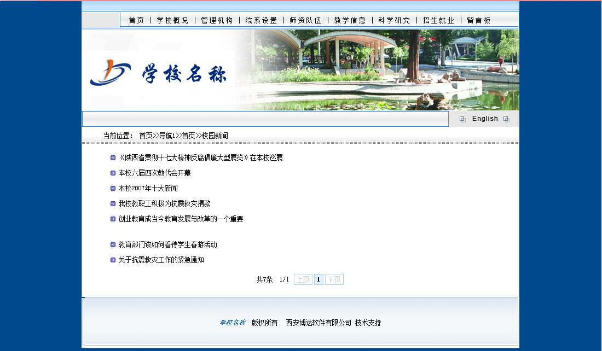Click bullet icon beside 陕西省贯彻十七大 article
Image resolution: width=602 pixels, height=351 pixels.
click(113, 157)
